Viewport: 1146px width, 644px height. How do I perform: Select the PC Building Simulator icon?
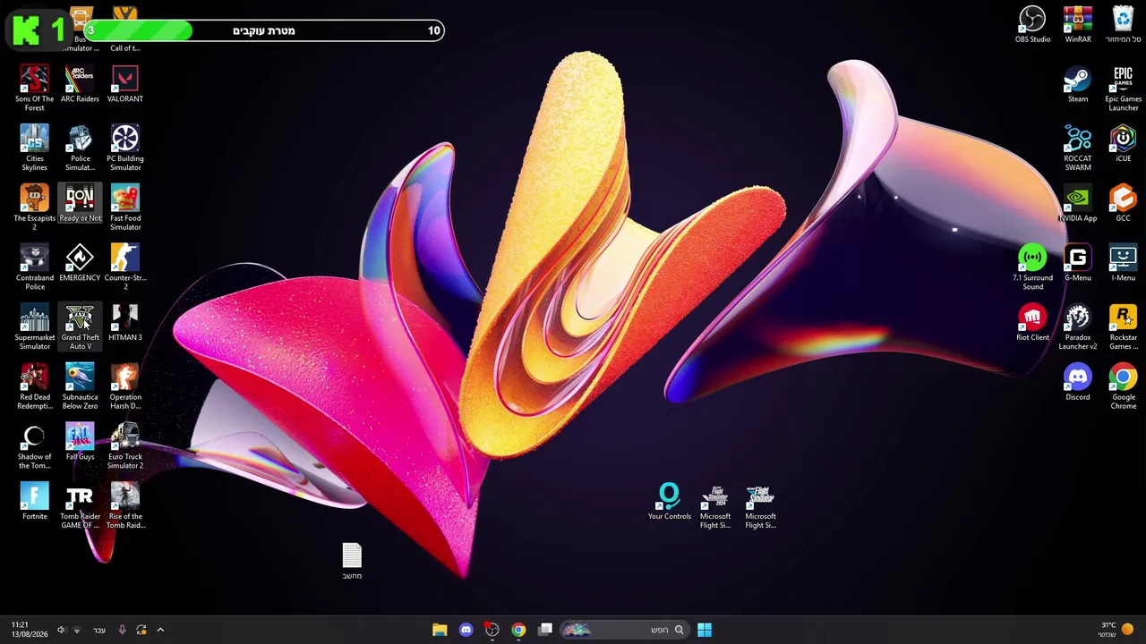(x=125, y=148)
